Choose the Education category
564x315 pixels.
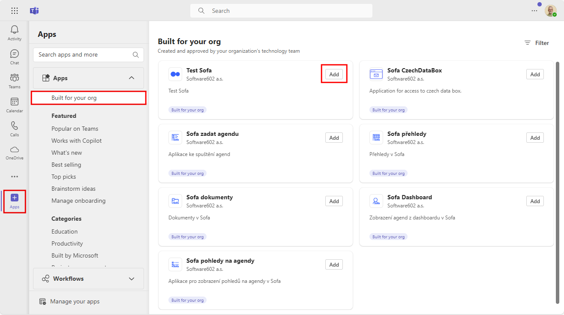tap(65, 231)
